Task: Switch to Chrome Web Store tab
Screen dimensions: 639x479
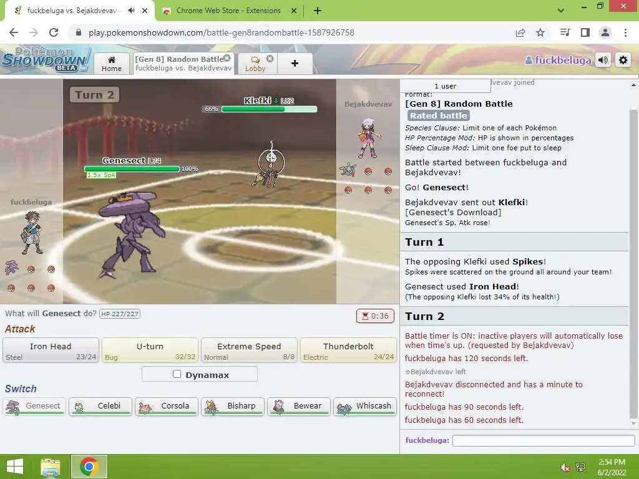Action: 228,11
